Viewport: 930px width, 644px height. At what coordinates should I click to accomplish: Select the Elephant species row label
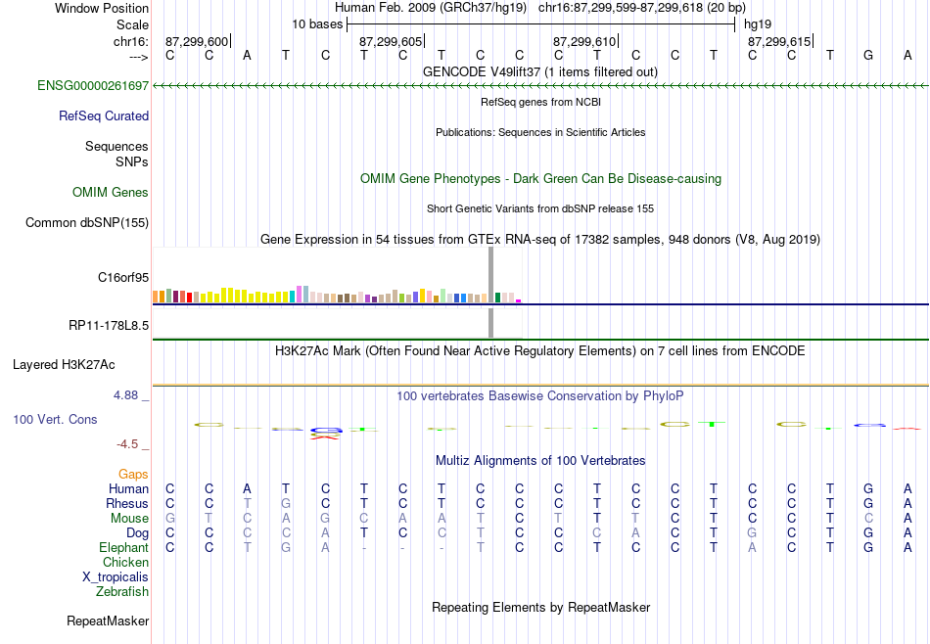[124, 547]
